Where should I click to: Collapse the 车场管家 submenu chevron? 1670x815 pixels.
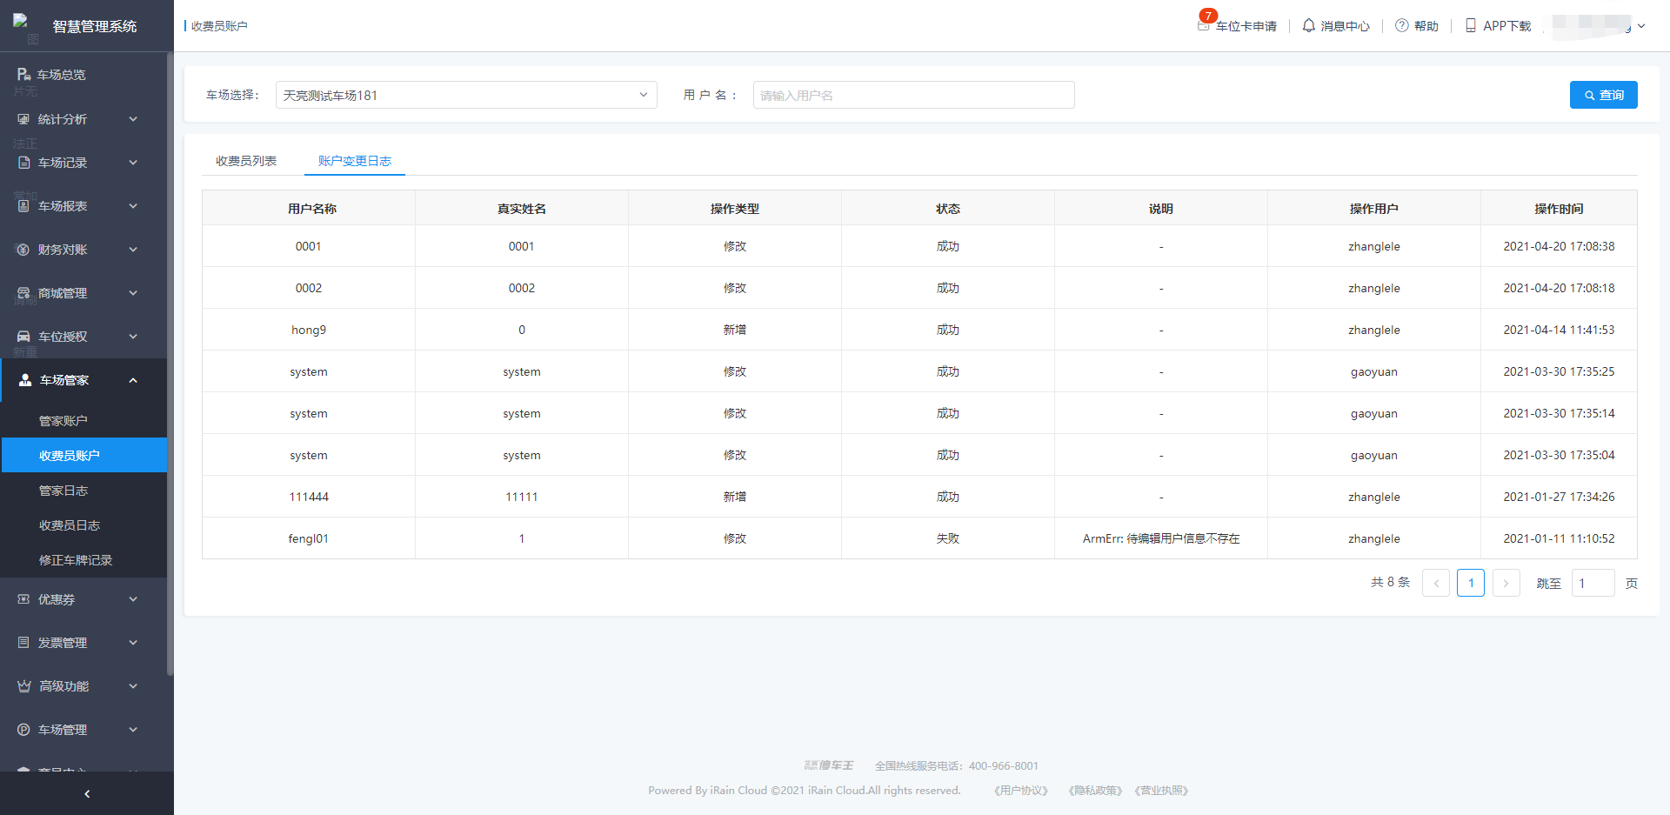[133, 380]
